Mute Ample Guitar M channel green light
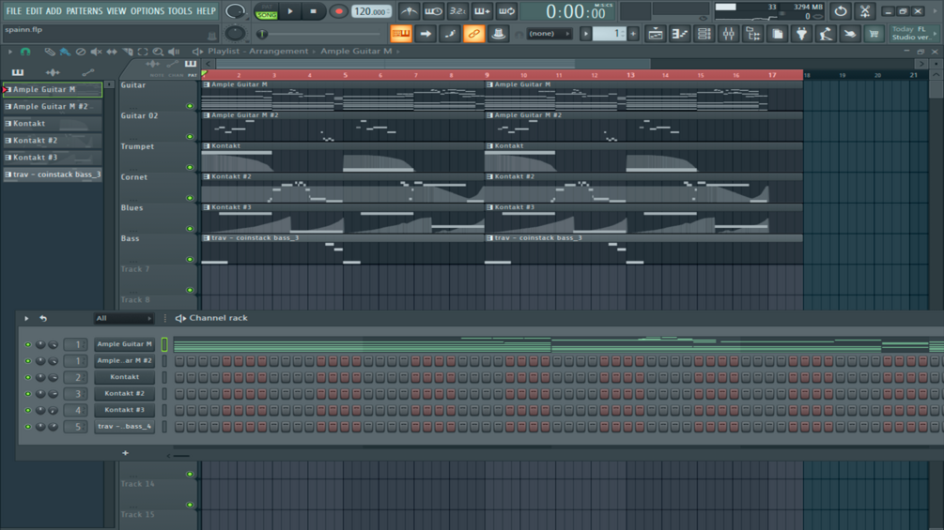The width and height of the screenshot is (944, 530). [27, 344]
